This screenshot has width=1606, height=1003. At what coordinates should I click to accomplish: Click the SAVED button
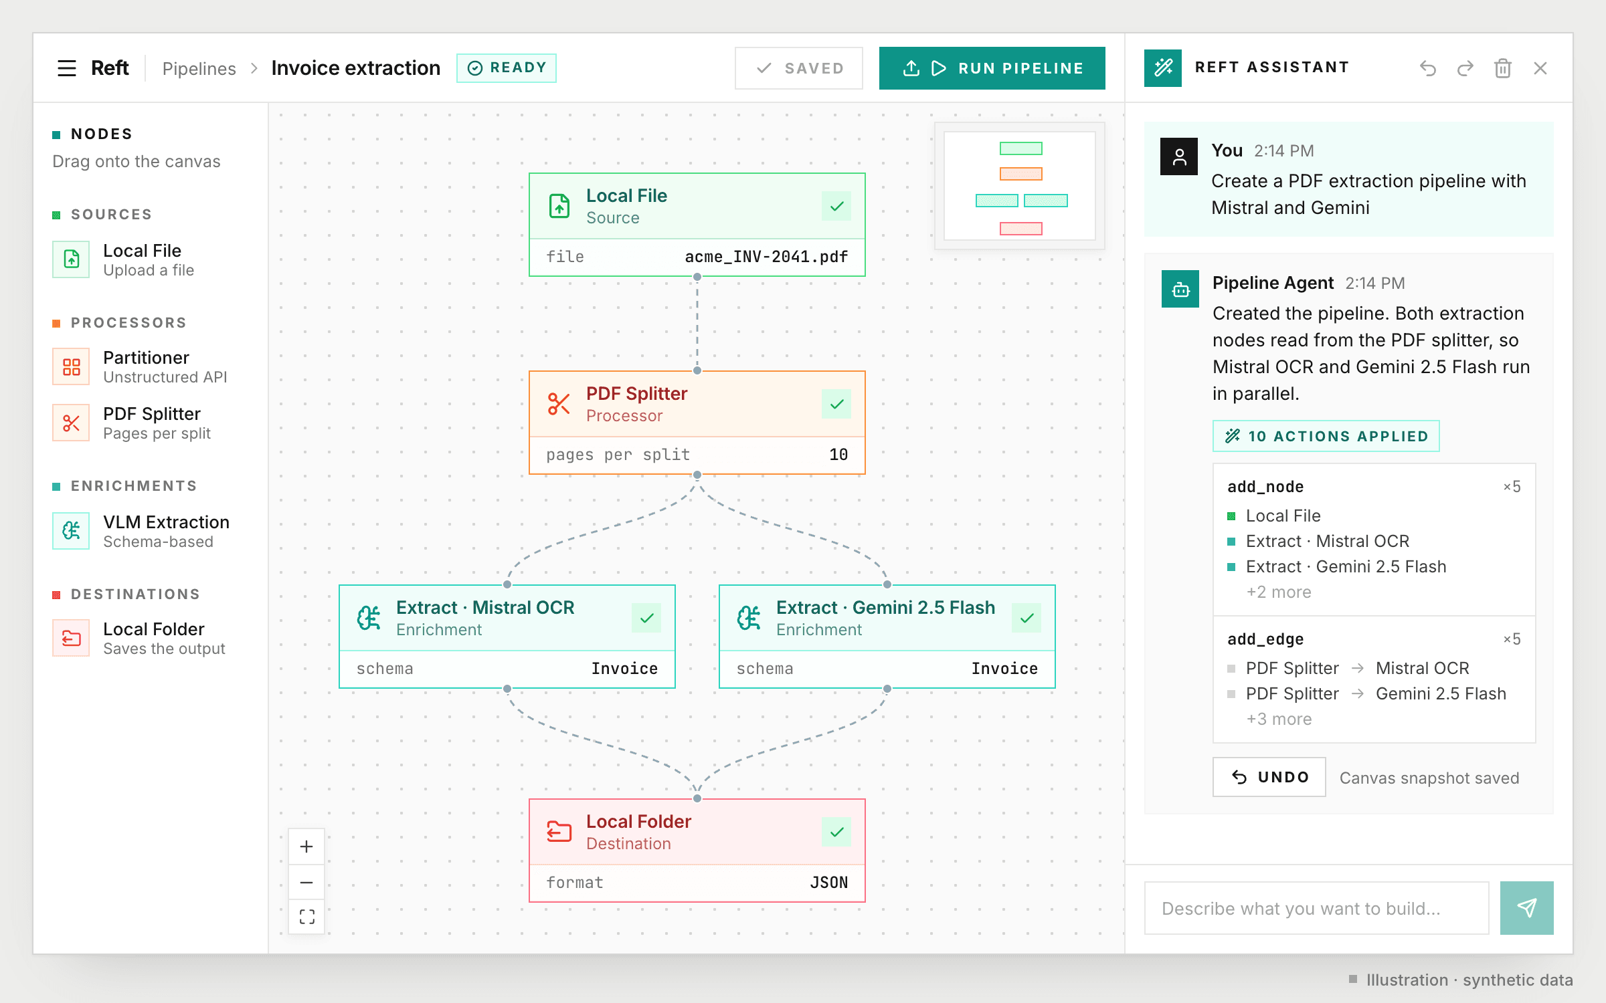(x=799, y=68)
